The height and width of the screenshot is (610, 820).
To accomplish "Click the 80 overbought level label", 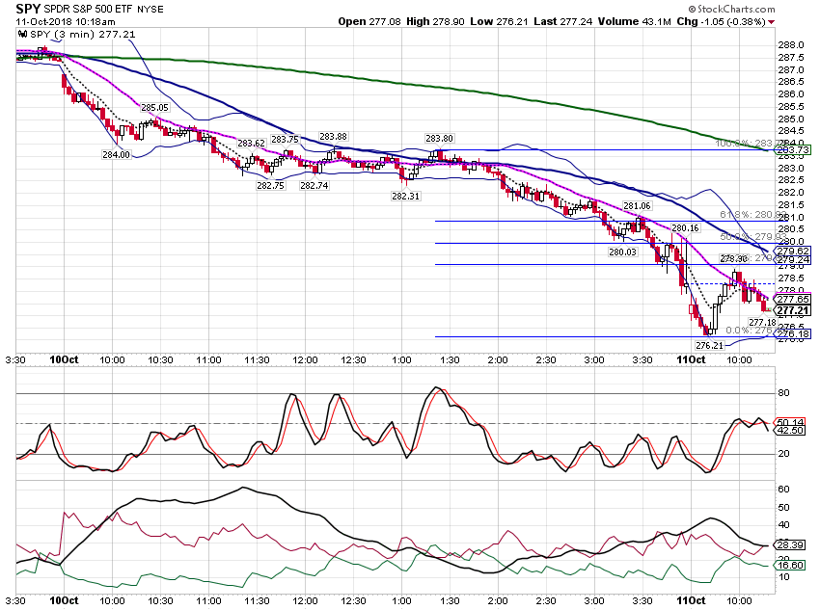I will pos(783,393).
